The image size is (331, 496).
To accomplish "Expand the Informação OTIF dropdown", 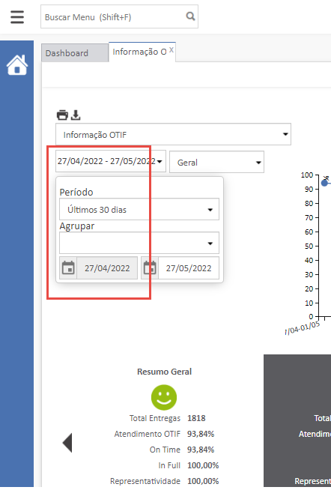I will 173,134.
